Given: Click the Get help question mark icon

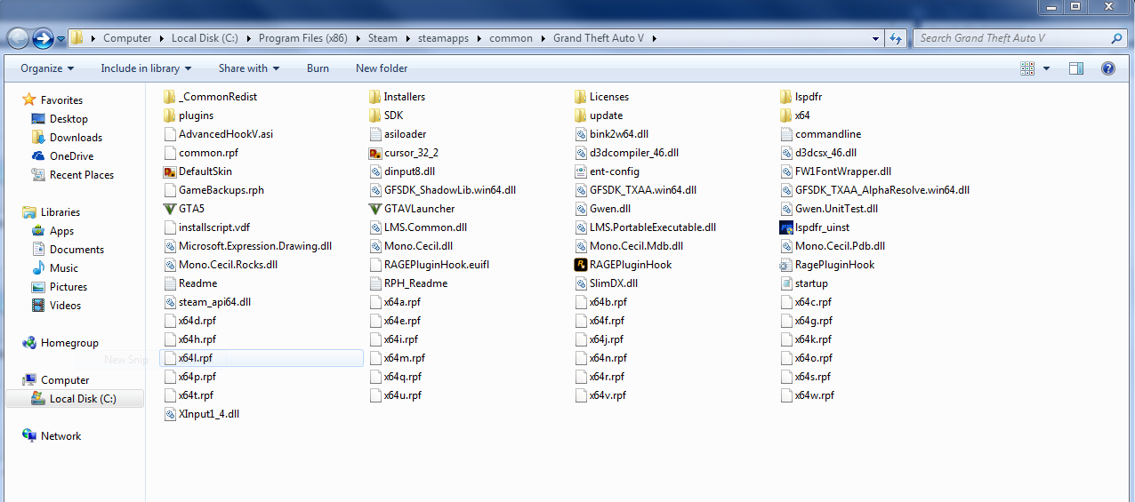Looking at the screenshot, I should [x=1108, y=68].
